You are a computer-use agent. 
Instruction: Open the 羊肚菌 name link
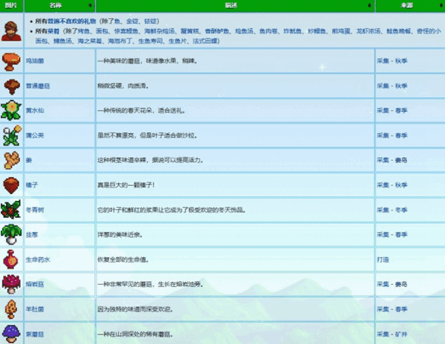[x=35, y=308]
